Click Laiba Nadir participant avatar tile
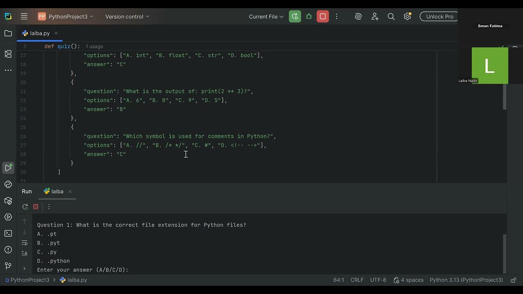This screenshot has width=523, height=294. tap(490, 66)
